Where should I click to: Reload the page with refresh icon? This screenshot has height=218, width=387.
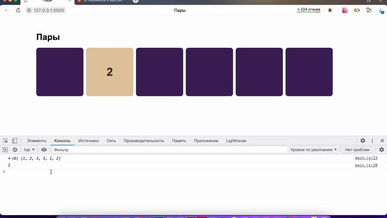pos(18,10)
